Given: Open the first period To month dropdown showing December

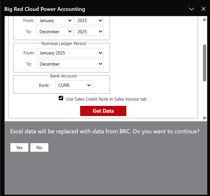Looking at the screenshot, I should pos(55,31).
